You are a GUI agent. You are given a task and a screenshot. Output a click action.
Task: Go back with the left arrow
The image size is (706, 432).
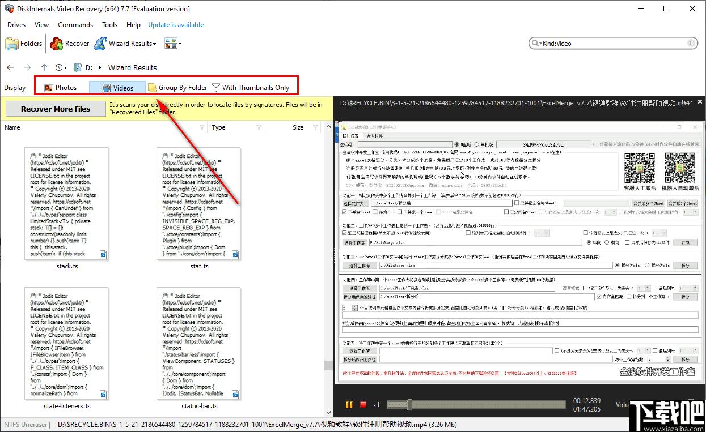pos(10,67)
